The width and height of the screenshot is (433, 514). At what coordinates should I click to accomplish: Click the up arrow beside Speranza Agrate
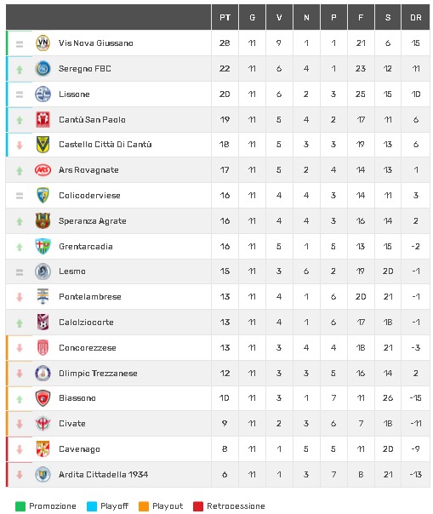[20, 221]
